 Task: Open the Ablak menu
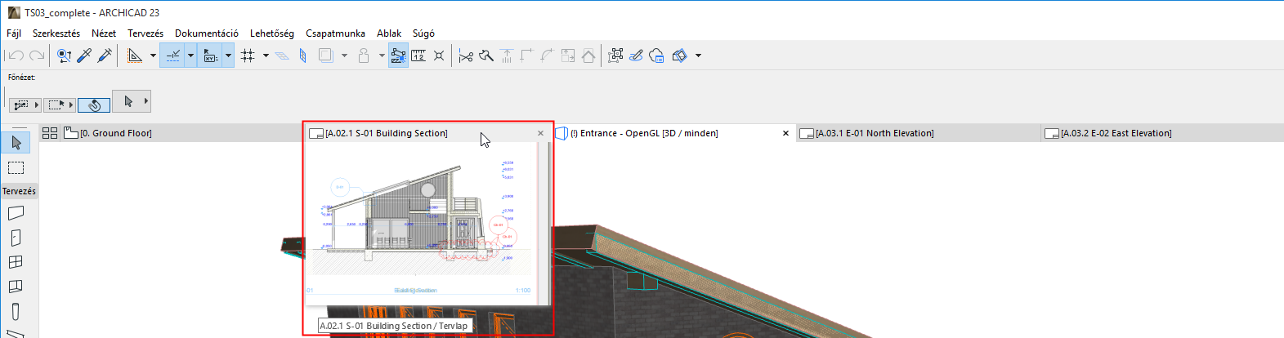tap(389, 33)
